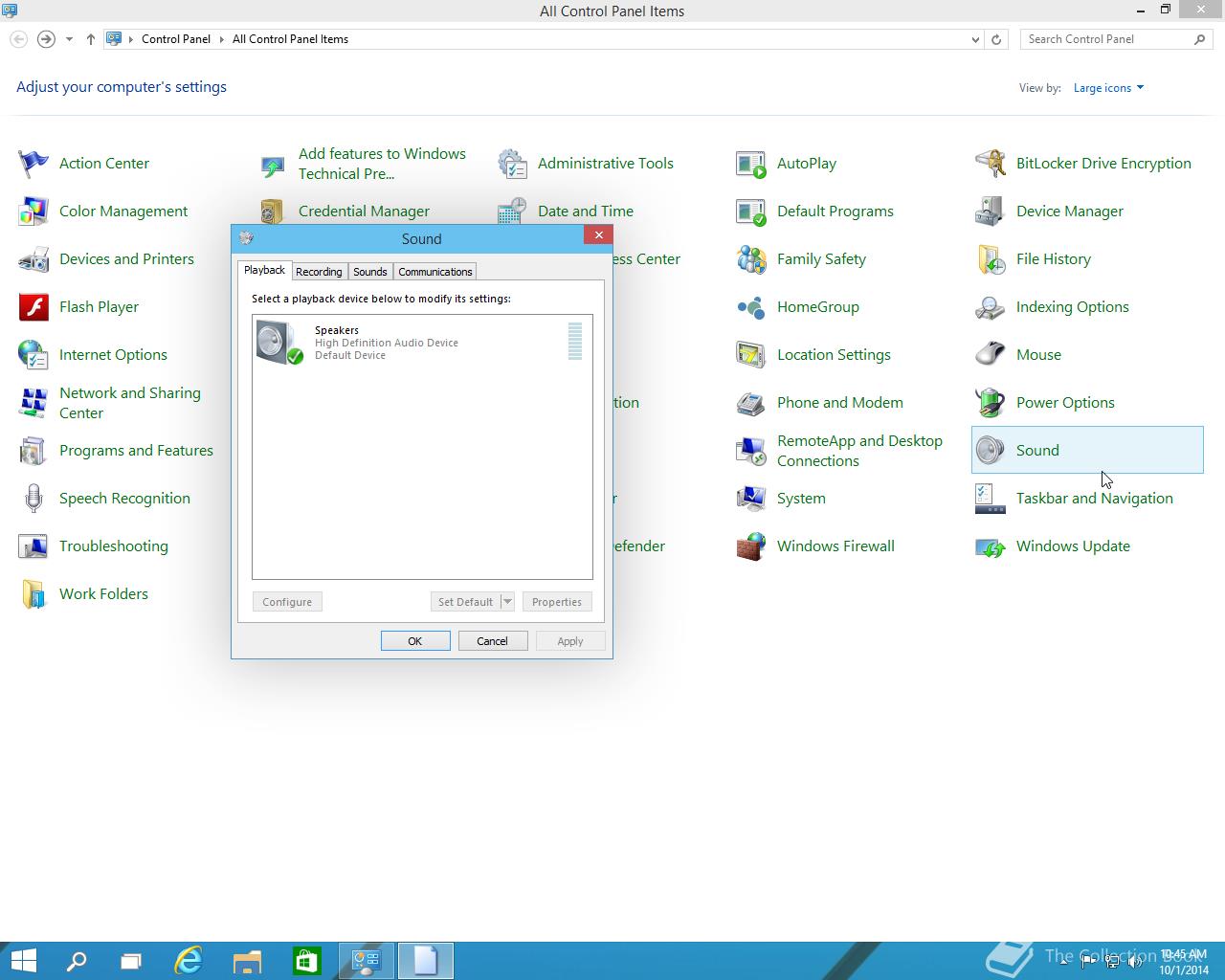This screenshot has width=1225, height=980.
Task: Open Color Management icon
Action: [33, 212]
